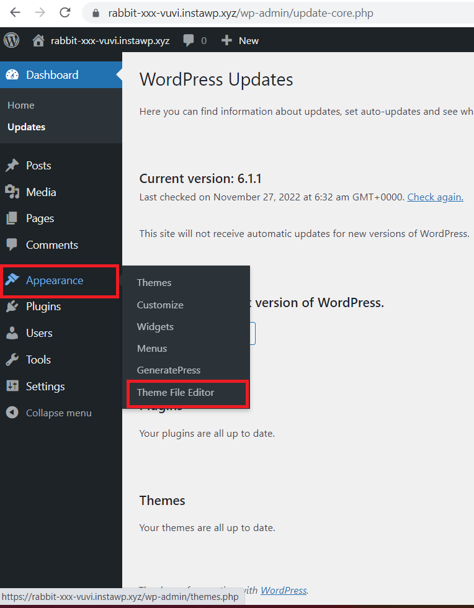Click the Collapse menu arrow icon
Screen dimensions: 474x608
[x=12, y=412]
